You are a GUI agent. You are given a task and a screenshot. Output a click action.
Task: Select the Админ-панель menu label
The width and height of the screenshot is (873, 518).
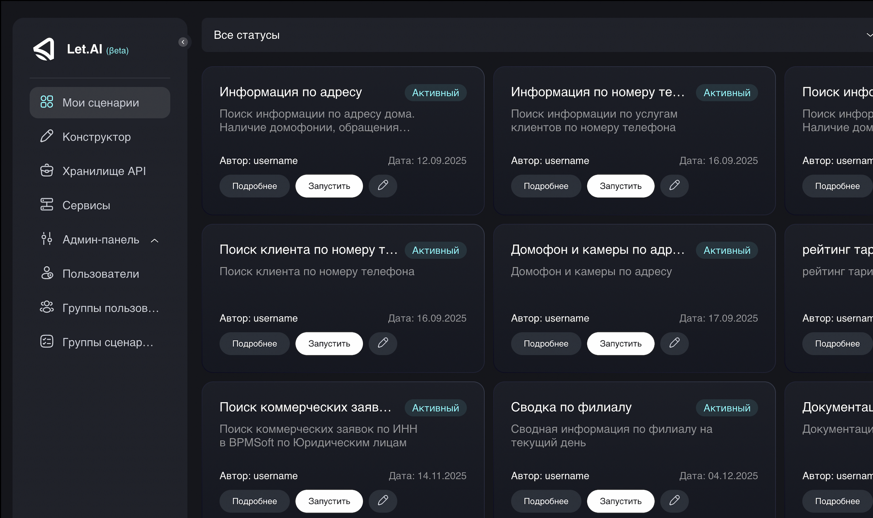101,239
